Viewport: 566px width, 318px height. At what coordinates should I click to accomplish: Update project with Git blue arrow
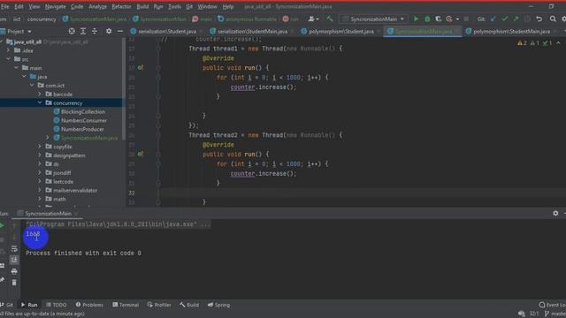coord(493,19)
